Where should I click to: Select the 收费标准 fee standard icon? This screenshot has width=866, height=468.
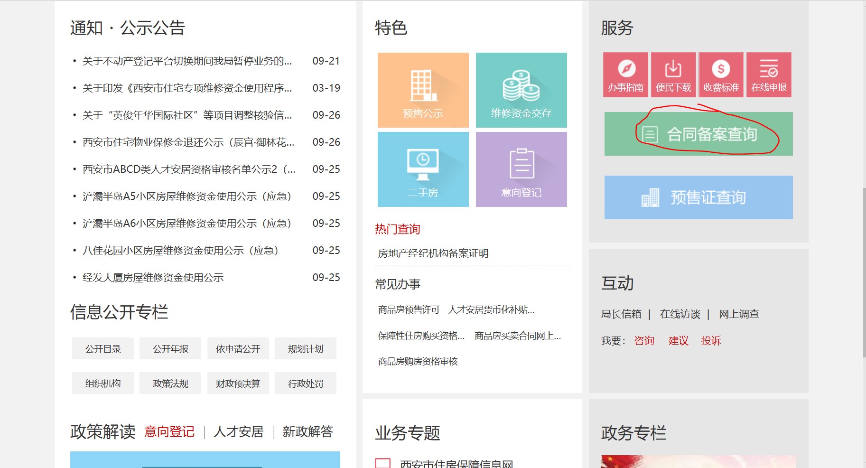(x=720, y=74)
